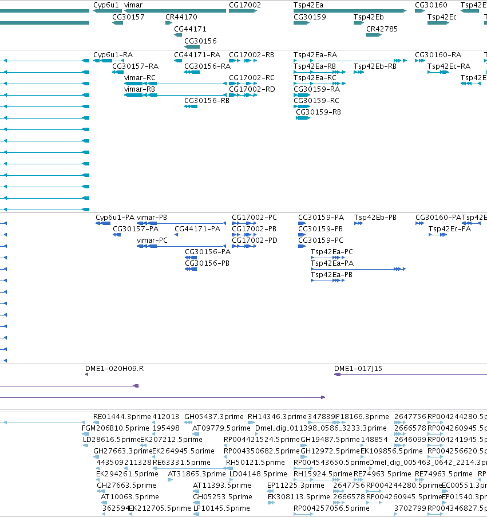The width and height of the screenshot is (487, 517).
Task: Select EST label LD28616.5prime
Action: [x=112, y=440]
